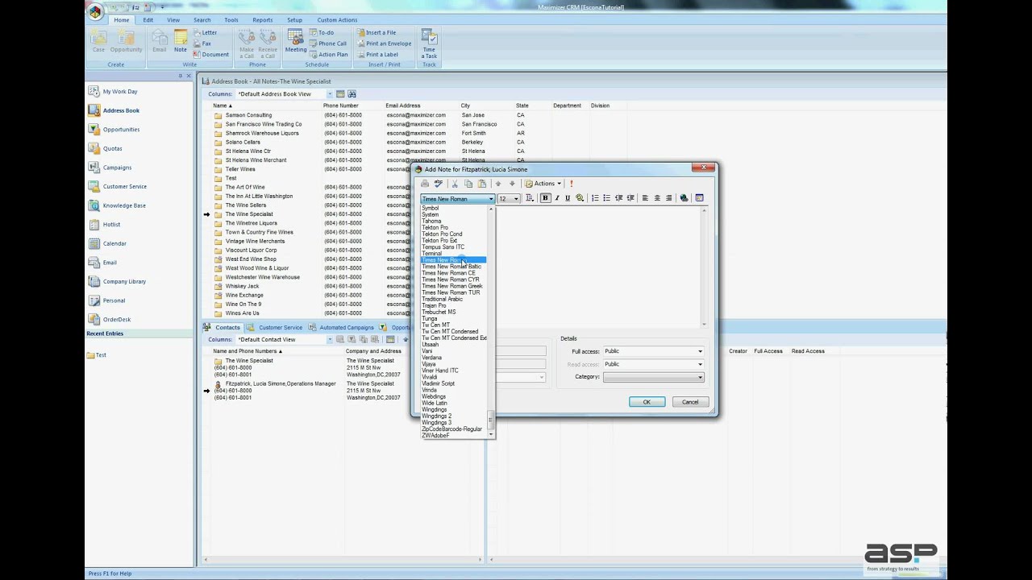
Task: Open the font name dropdown showing Times New Roman
Action: click(x=457, y=199)
